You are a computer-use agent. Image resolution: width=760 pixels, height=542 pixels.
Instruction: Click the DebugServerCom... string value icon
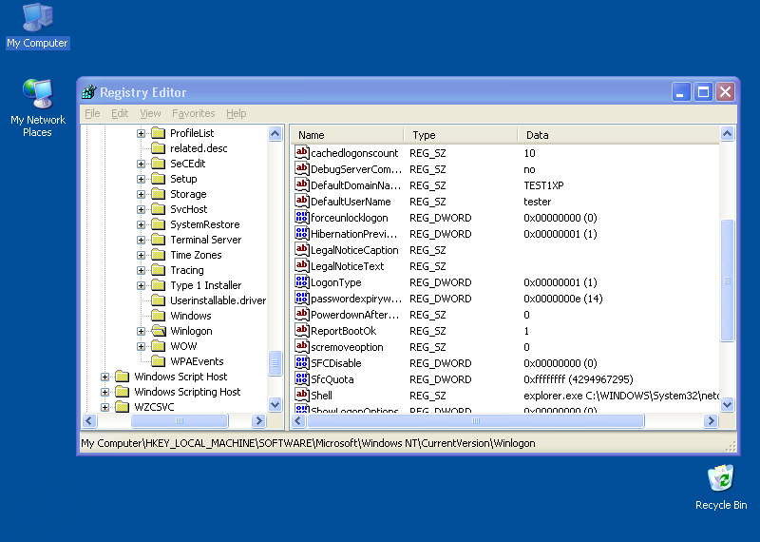click(302, 169)
